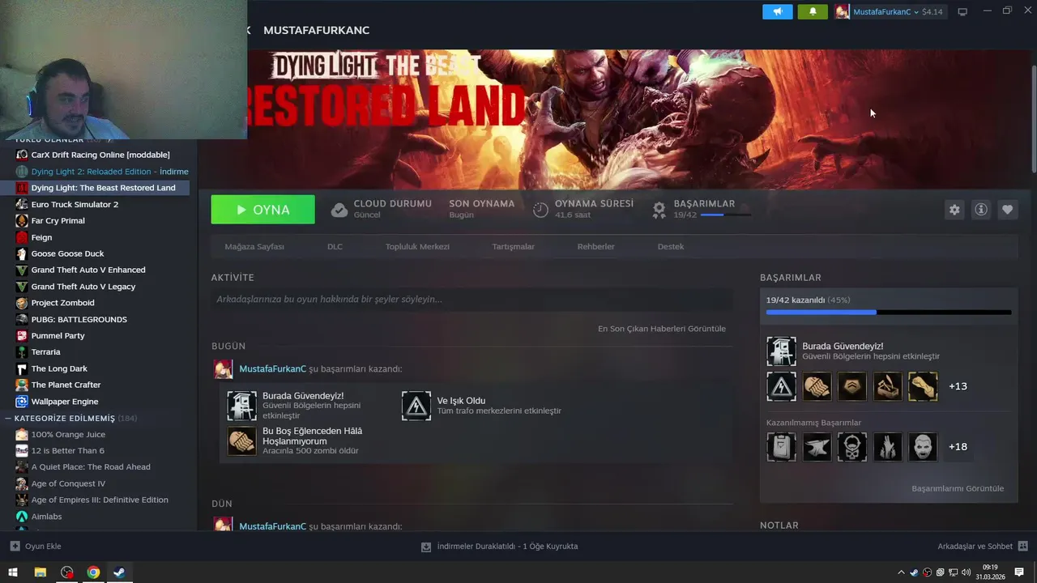Select Feign in the game list
The image size is (1037, 583).
pyautogui.click(x=41, y=237)
